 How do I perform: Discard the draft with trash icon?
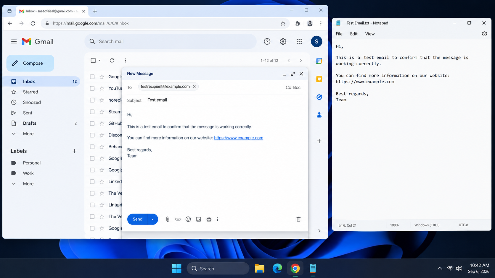click(298, 219)
